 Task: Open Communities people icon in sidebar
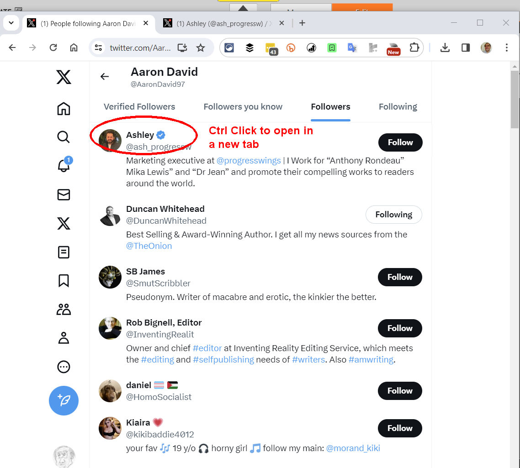[x=64, y=310]
